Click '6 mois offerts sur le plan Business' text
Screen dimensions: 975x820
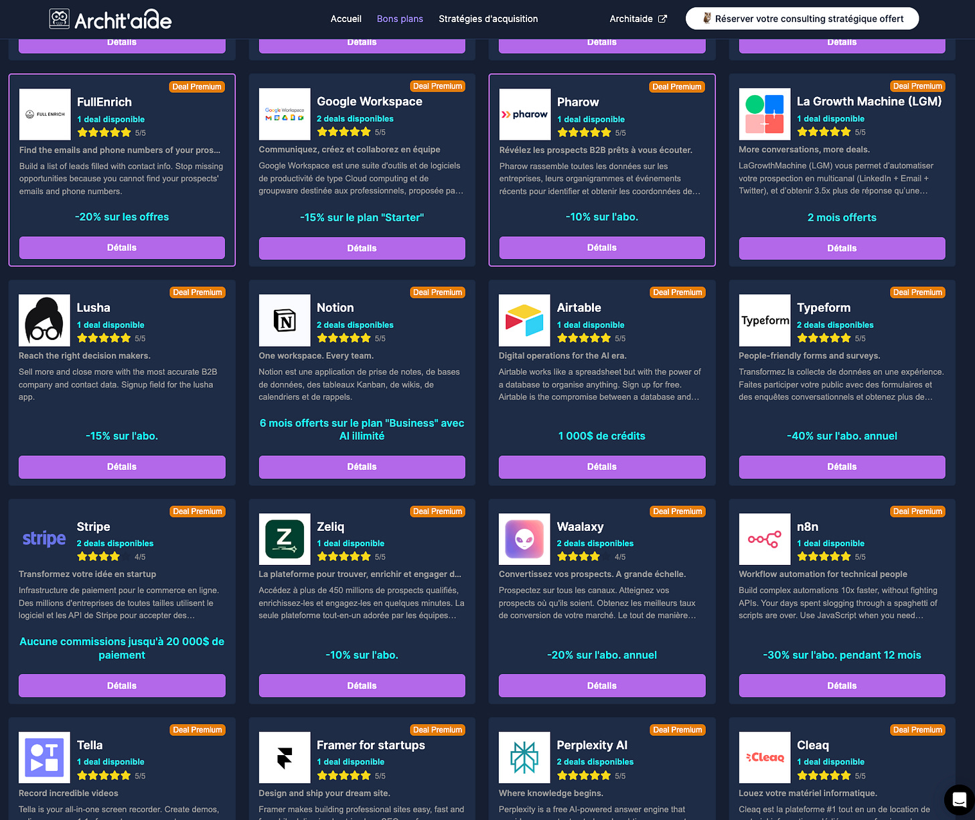point(362,429)
